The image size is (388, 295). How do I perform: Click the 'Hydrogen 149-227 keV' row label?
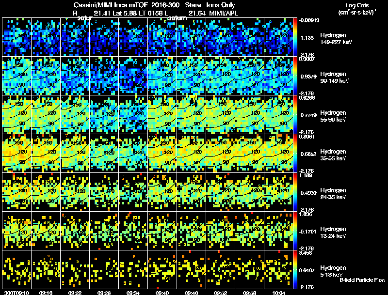point(336,39)
